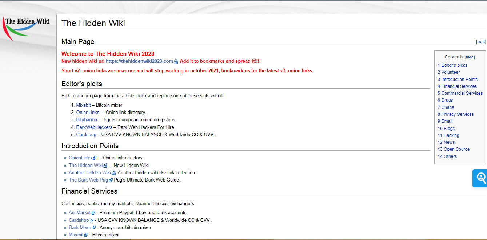Go to Blogs in Contents

[x=446, y=129]
